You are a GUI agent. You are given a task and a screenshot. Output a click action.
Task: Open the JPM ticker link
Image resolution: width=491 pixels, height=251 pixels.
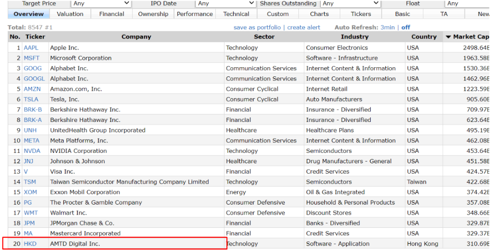(29, 223)
